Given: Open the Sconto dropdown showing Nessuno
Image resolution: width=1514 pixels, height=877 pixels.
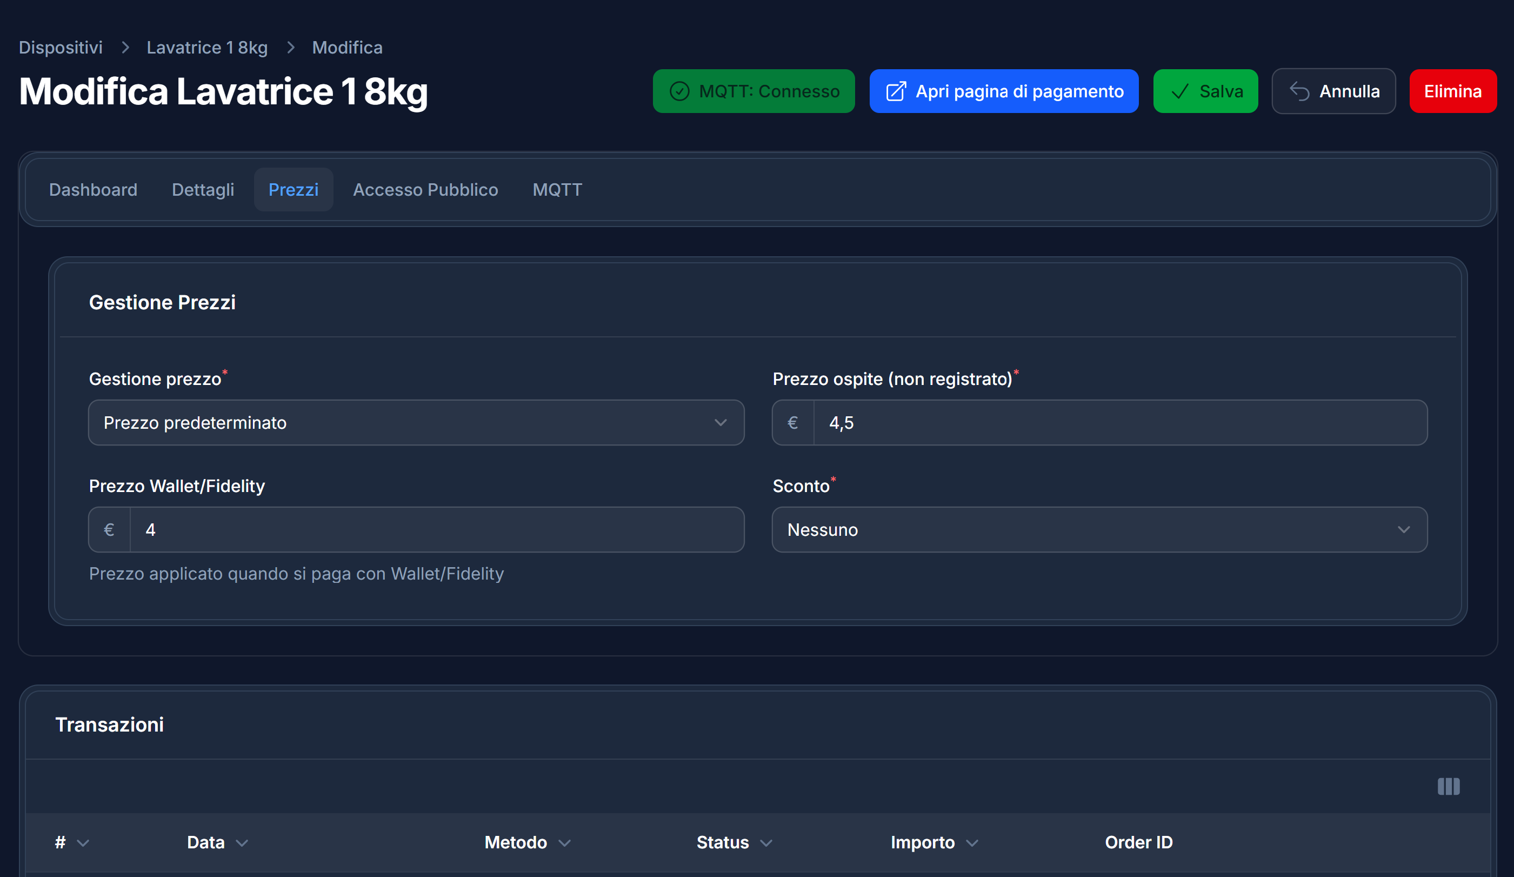Looking at the screenshot, I should (1099, 529).
